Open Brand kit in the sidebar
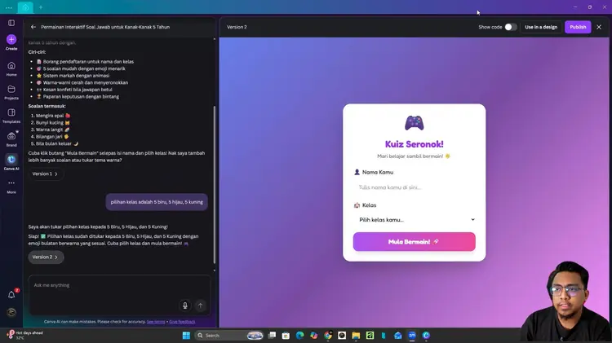 11,137
